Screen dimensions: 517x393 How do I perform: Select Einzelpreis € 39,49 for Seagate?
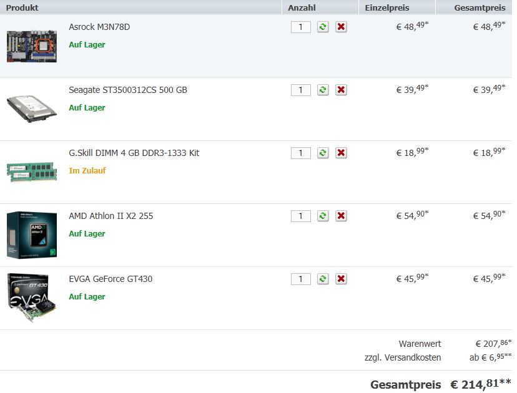click(412, 89)
